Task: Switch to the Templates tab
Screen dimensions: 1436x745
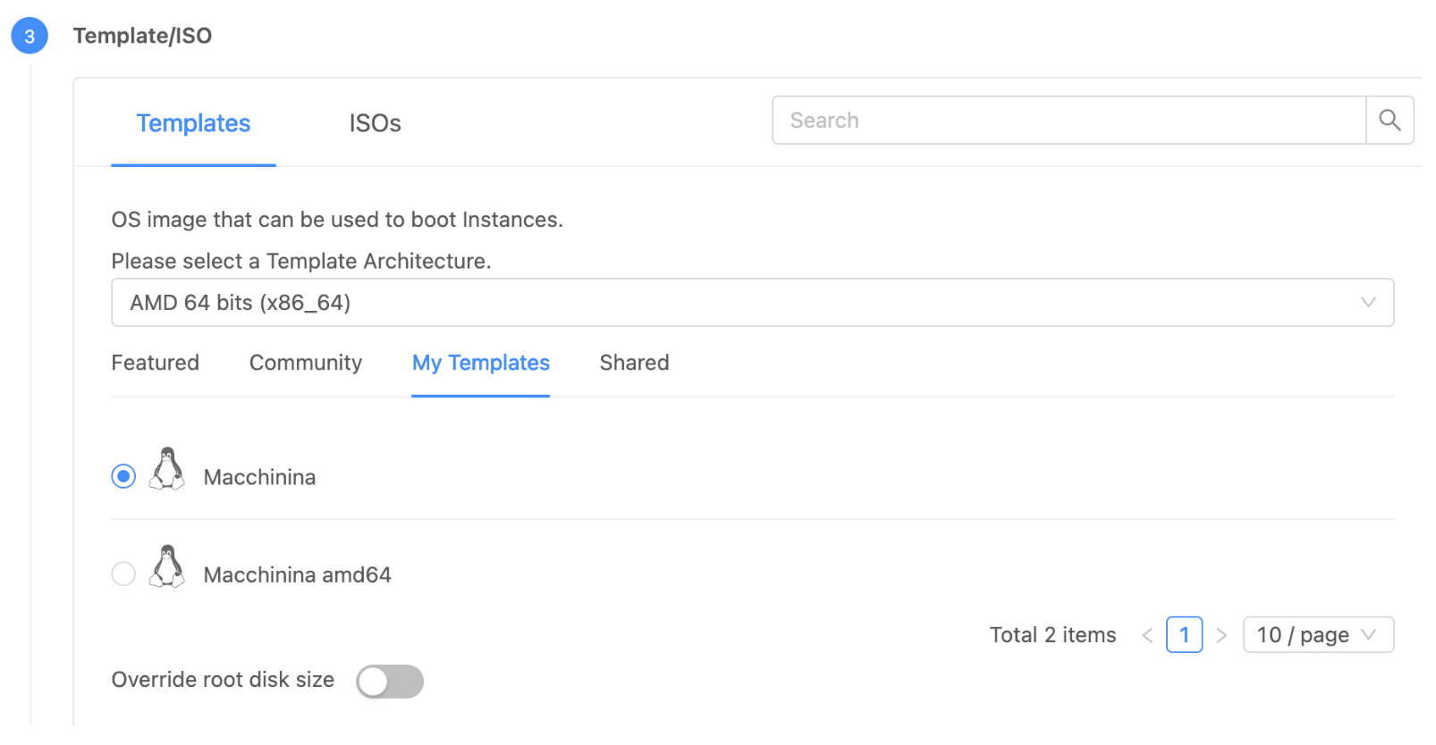Action: pos(193,123)
